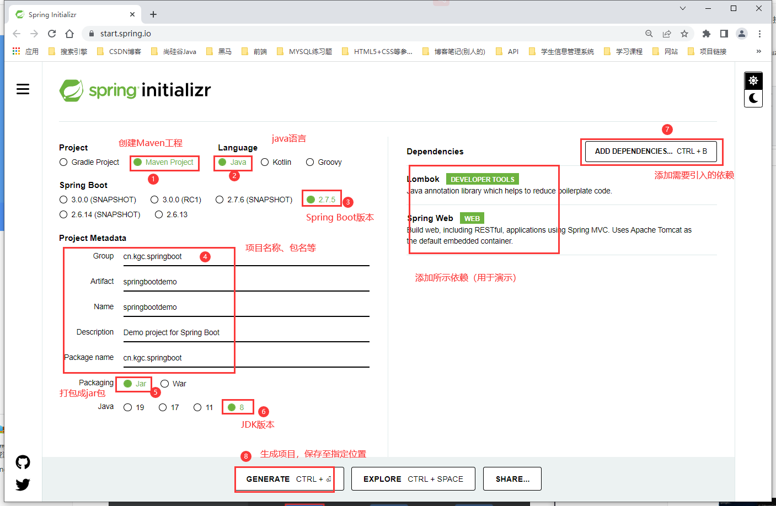Open the Chrome profile avatar
The image size is (776, 506).
point(742,34)
